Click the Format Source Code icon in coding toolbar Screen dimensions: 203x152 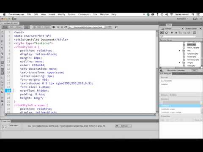click(x=2, y=104)
